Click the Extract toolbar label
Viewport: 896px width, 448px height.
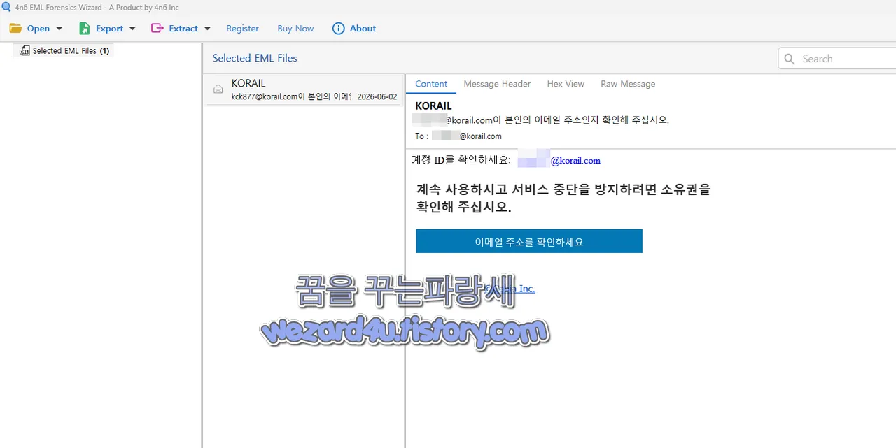point(183,29)
